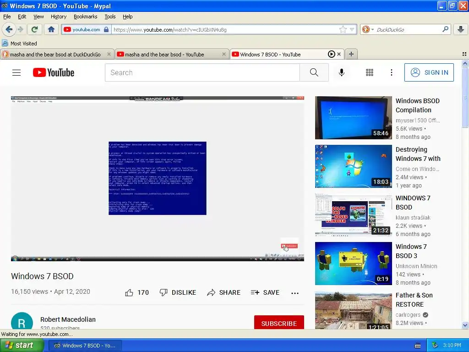
Task: Click the padlock site security icon
Action: (x=106, y=29)
